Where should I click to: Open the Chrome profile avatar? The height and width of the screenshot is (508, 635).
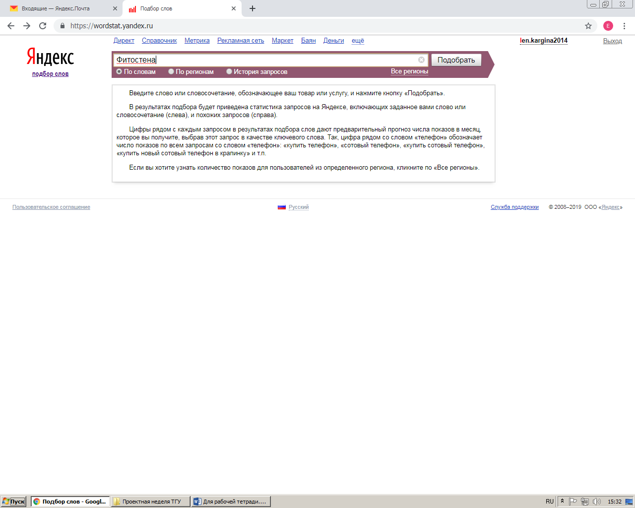(608, 26)
